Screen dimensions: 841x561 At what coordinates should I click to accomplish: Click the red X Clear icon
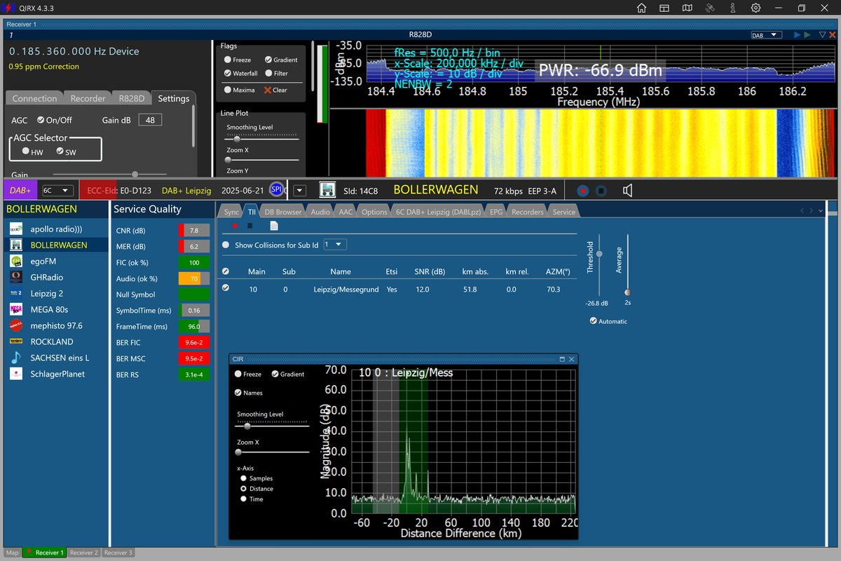point(268,90)
